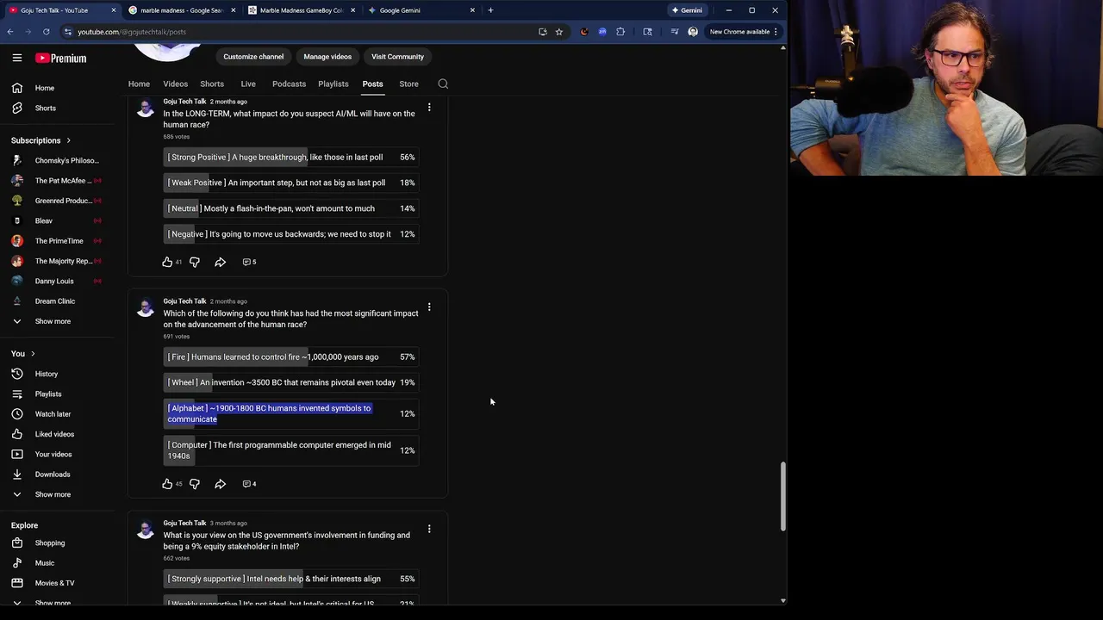Click the Visit Community button
Image resolution: width=1103 pixels, height=620 pixels.
(x=397, y=57)
